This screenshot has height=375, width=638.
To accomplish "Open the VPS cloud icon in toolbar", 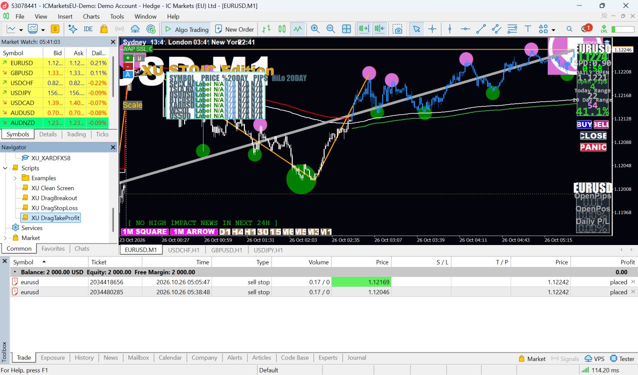I will pos(135,29).
